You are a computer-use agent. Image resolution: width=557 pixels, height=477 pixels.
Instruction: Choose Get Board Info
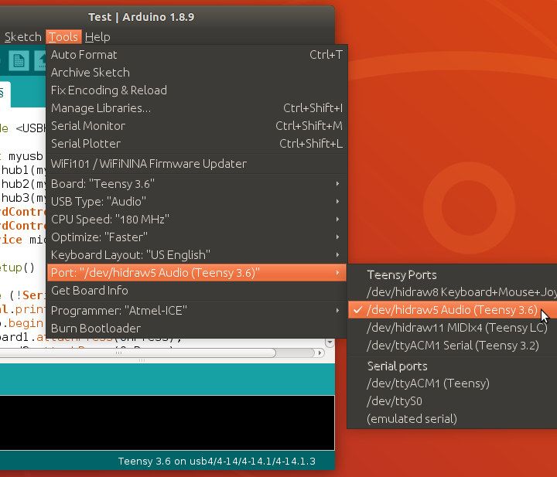196,291
